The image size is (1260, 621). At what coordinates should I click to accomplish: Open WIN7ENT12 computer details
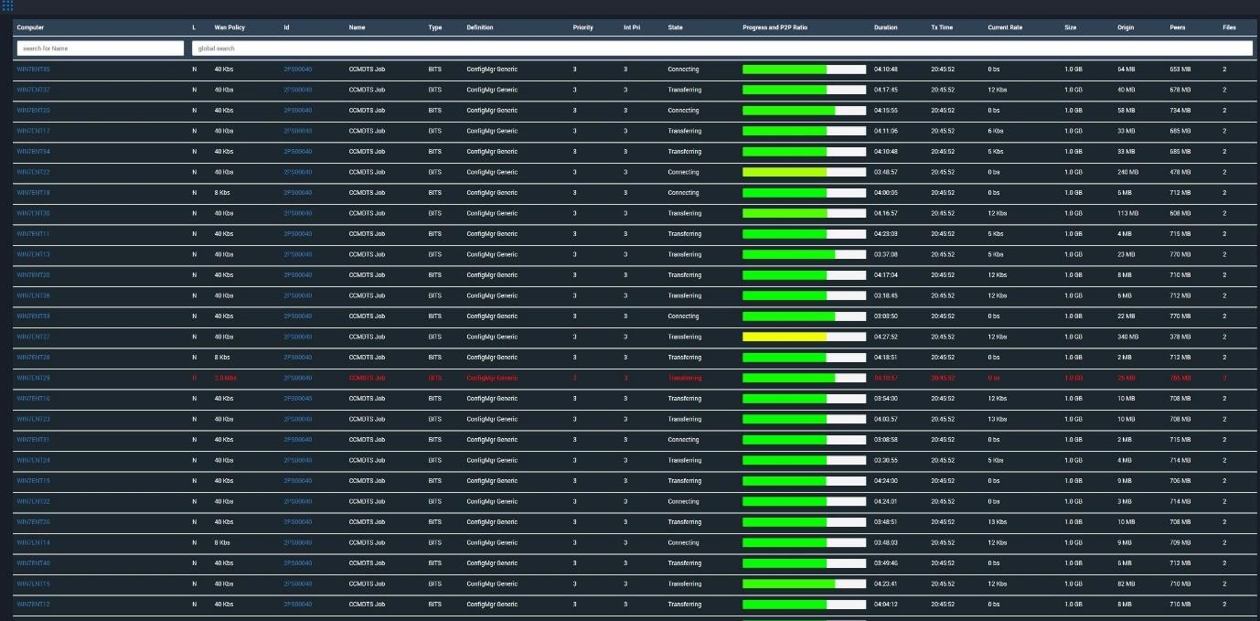pyautogui.click(x=34, y=605)
